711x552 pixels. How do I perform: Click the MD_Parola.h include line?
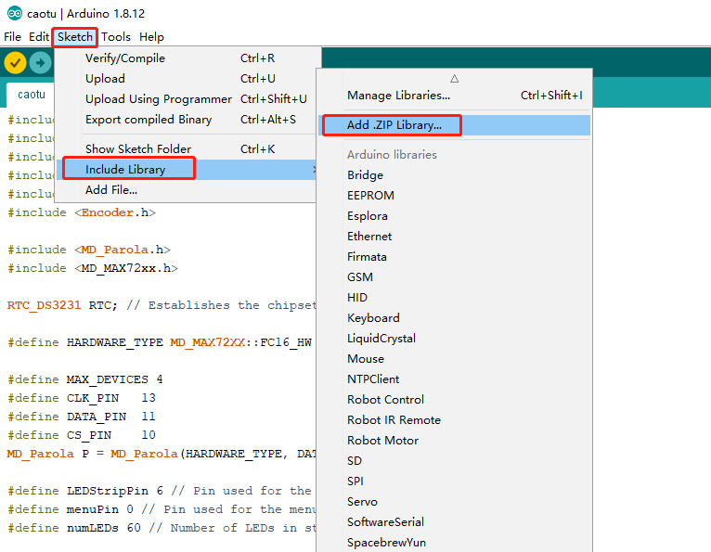click(89, 250)
